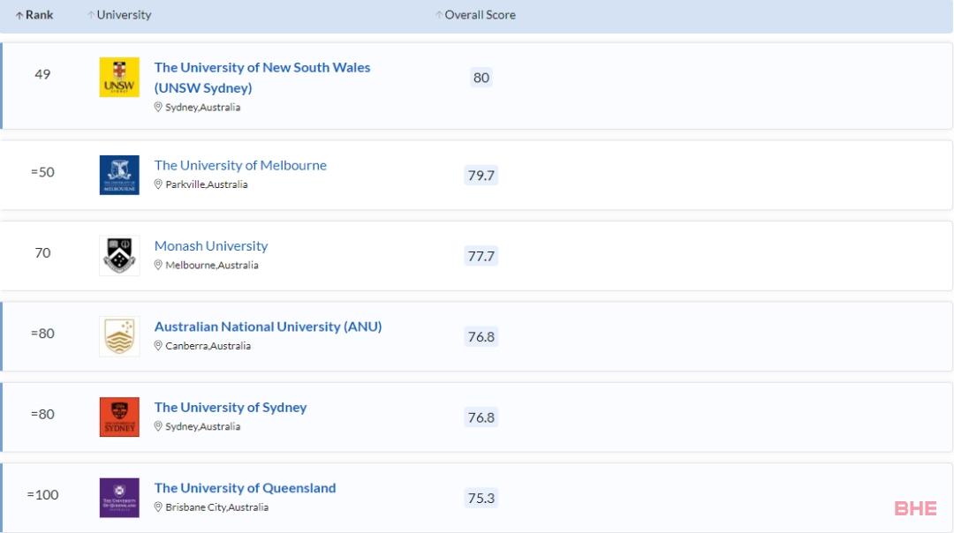This screenshot has width=954, height=533.
Task: Select UNSW's Sydney,Australia location text
Action: click(x=203, y=108)
